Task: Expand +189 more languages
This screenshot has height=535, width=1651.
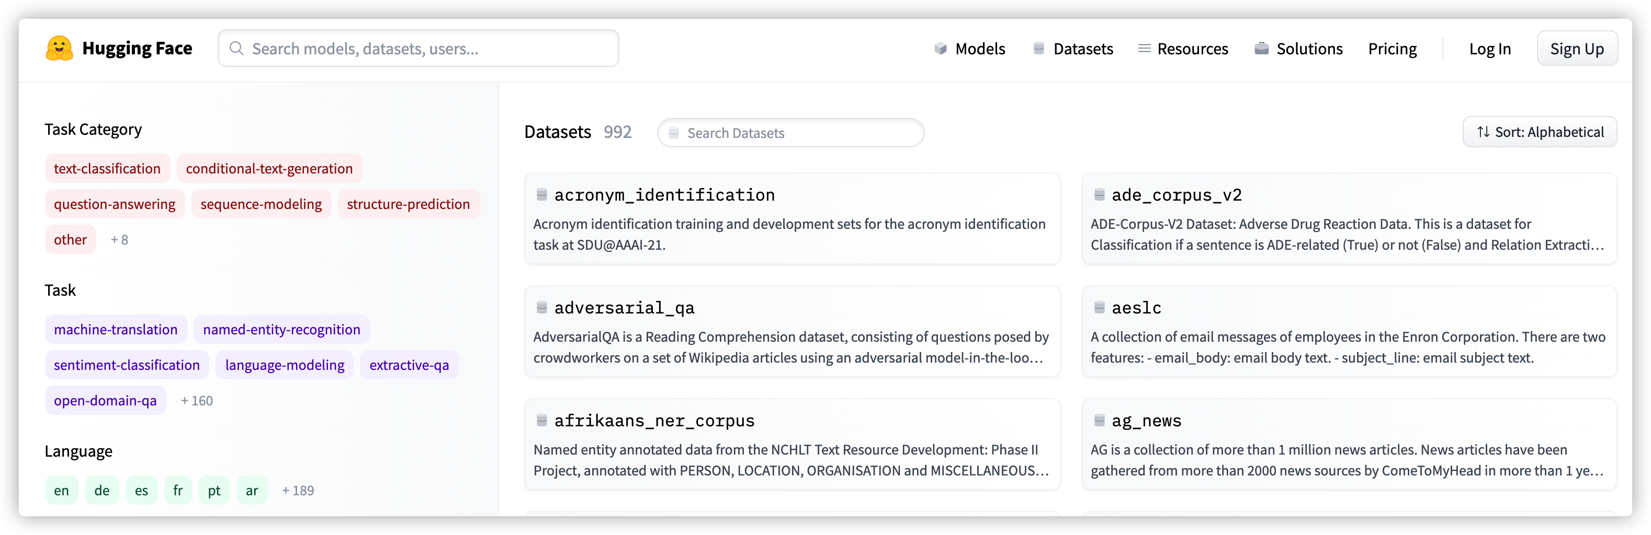Action: point(298,490)
